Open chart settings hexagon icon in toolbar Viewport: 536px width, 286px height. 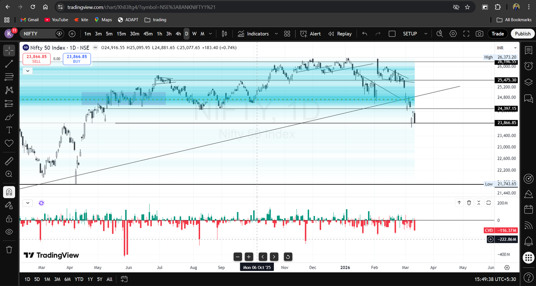pyautogui.click(x=453, y=33)
